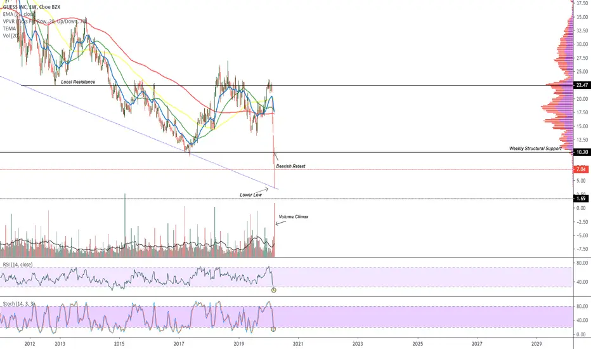Open the Stoch (14, 3, 3) label
The image size is (591, 349).
pyautogui.click(x=19, y=304)
